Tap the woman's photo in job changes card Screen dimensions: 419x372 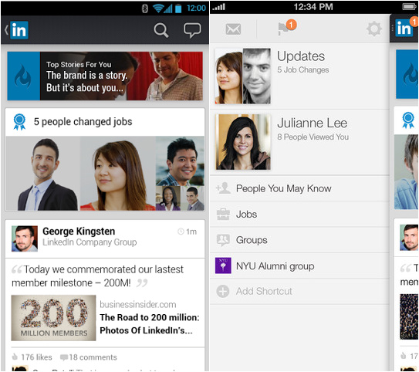[x=118, y=174]
